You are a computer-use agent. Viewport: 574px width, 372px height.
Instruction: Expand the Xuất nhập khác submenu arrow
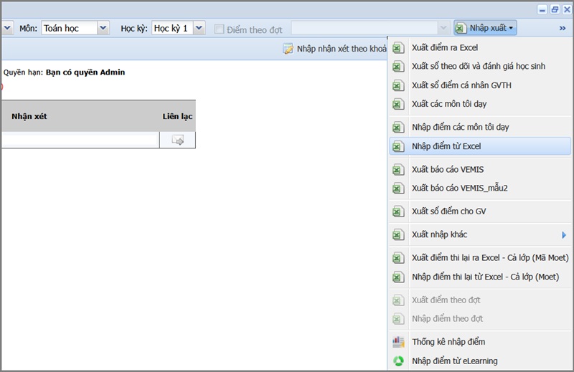[564, 235]
